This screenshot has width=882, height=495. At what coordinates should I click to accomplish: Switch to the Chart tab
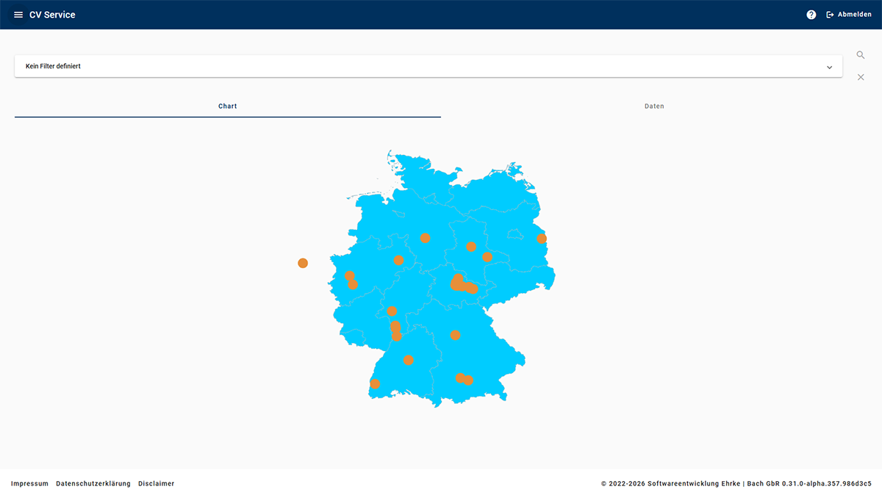click(228, 106)
